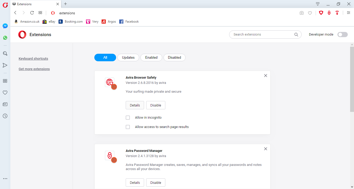
Task: Open WhatsApp sidebar panel
Action: click(5, 38)
